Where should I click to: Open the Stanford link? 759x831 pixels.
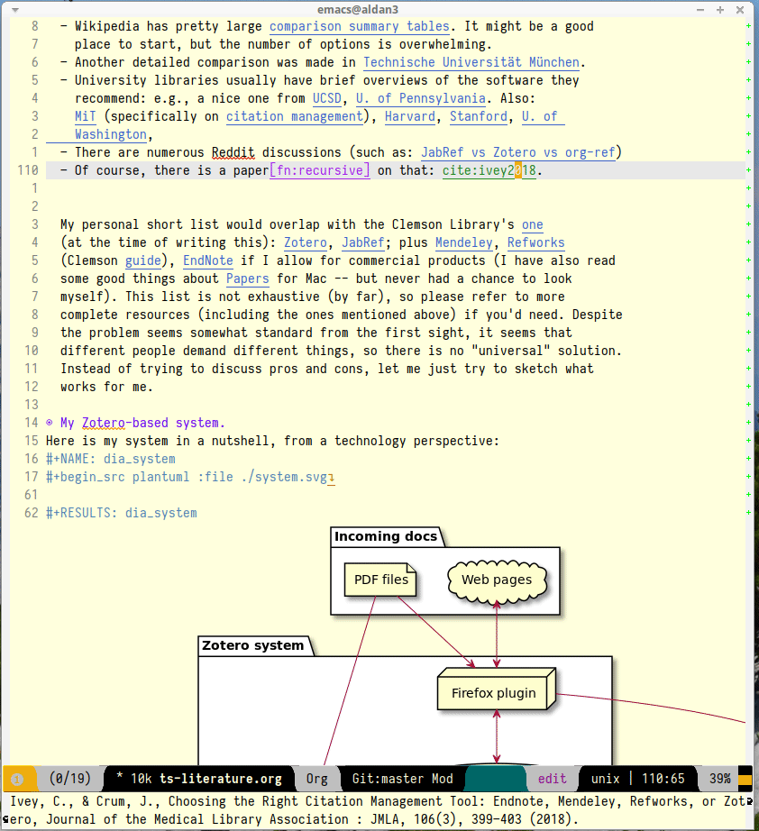pyautogui.click(x=479, y=116)
